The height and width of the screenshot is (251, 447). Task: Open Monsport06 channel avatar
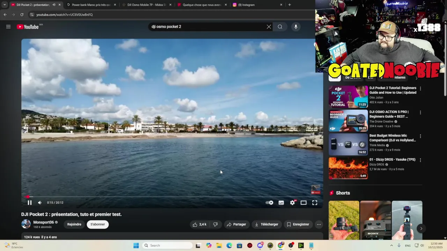pyautogui.click(x=26, y=224)
